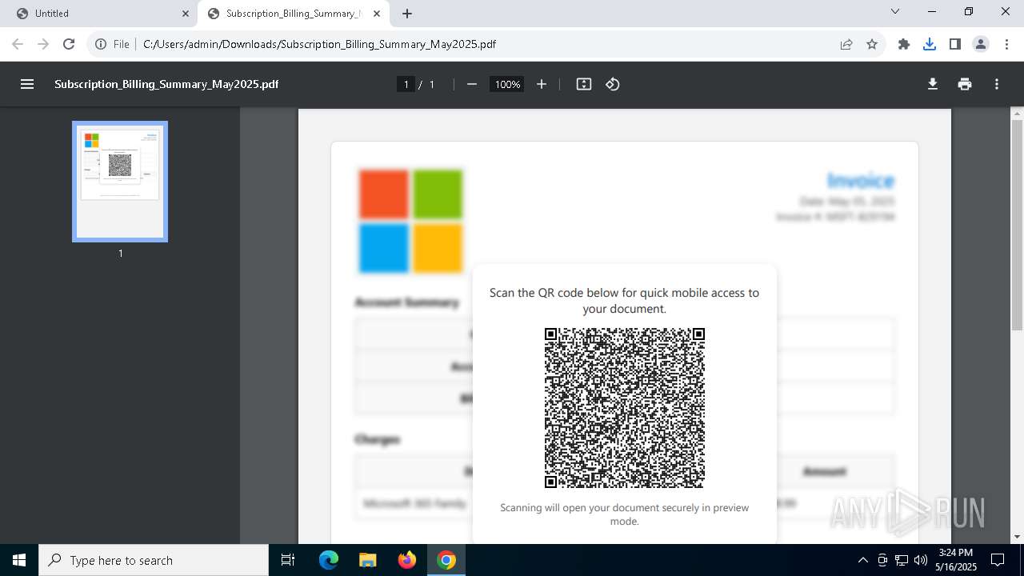The image size is (1024, 576).
Task: Click the zoom in plus button
Action: point(542,84)
